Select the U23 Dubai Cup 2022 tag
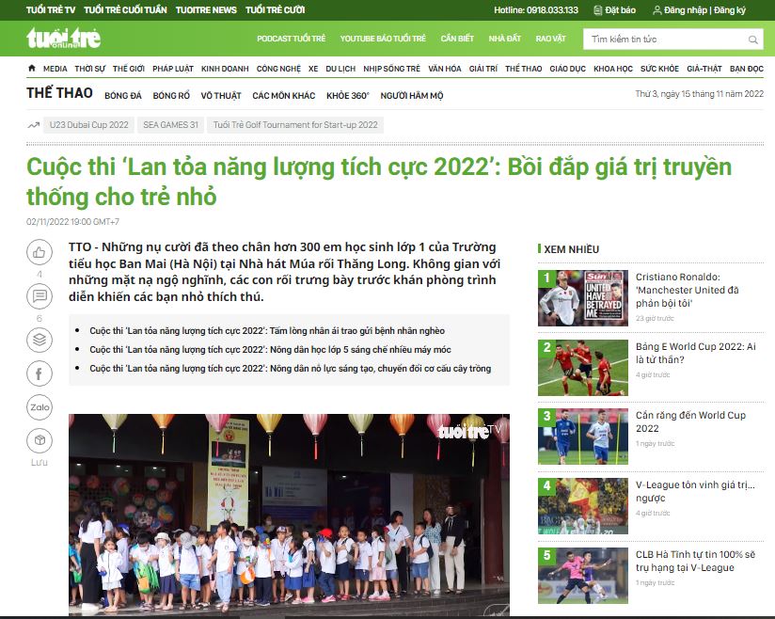 pos(86,125)
